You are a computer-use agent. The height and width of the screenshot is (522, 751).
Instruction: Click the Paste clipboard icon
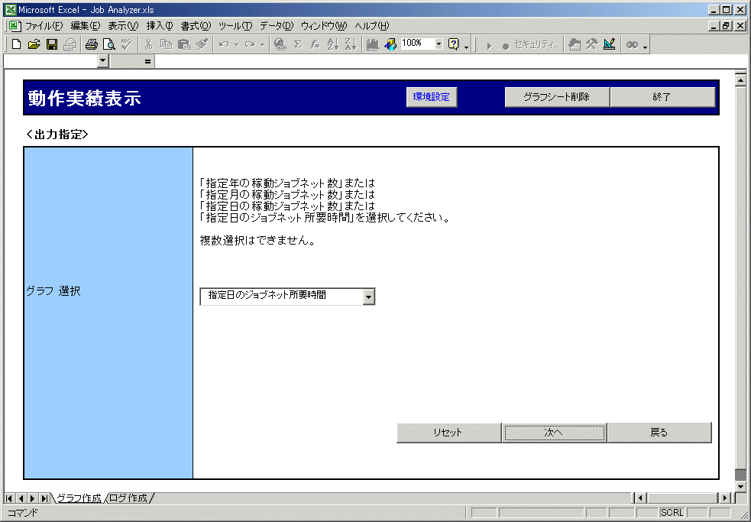184,44
